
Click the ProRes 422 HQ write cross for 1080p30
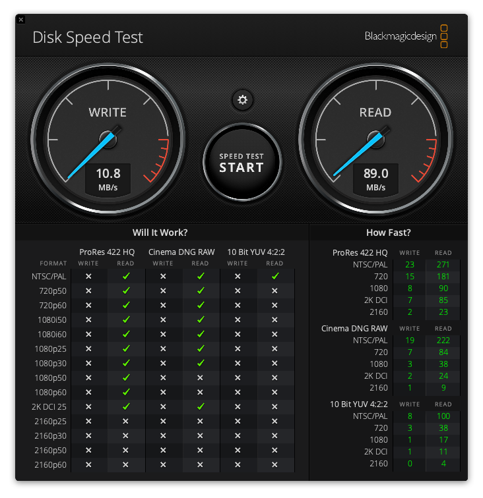tap(88, 364)
